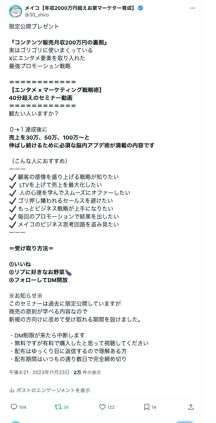Click the 2万 件の表示 view count

tap(87, 373)
